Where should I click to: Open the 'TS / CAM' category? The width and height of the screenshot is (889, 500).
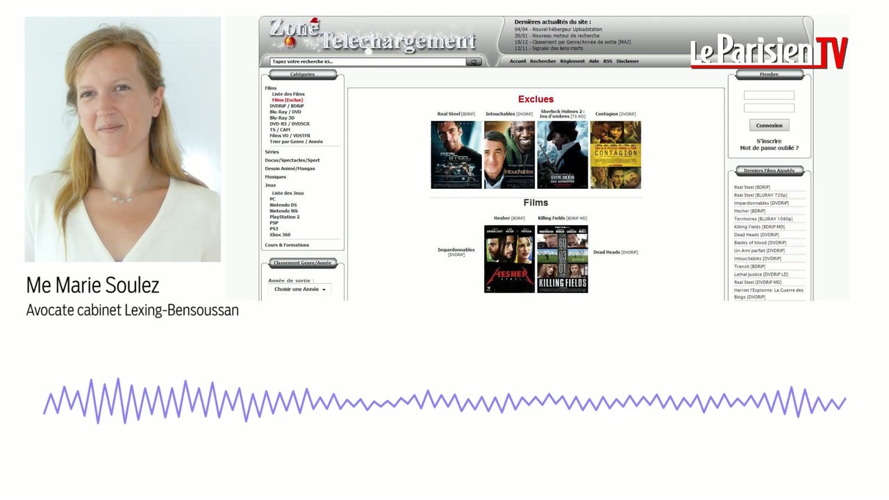click(x=280, y=130)
